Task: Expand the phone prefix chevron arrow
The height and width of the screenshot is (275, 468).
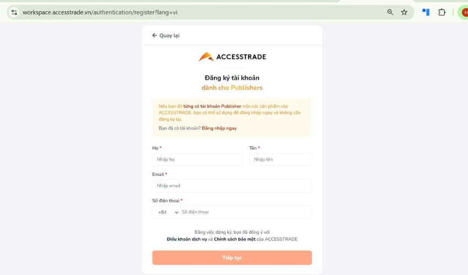Action: pyautogui.click(x=177, y=212)
